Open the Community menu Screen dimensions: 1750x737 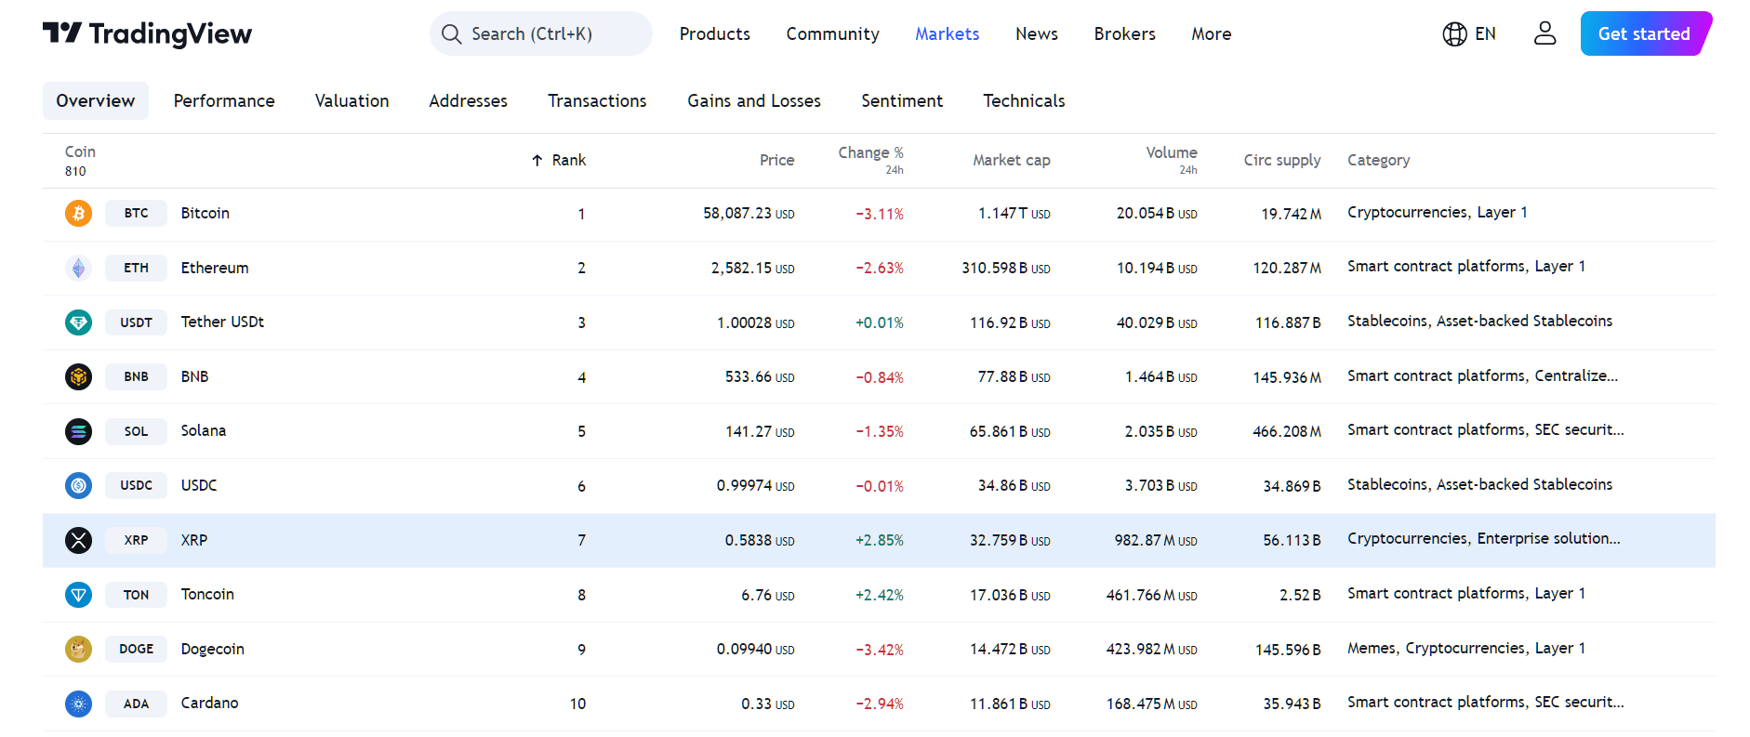(833, 33)
